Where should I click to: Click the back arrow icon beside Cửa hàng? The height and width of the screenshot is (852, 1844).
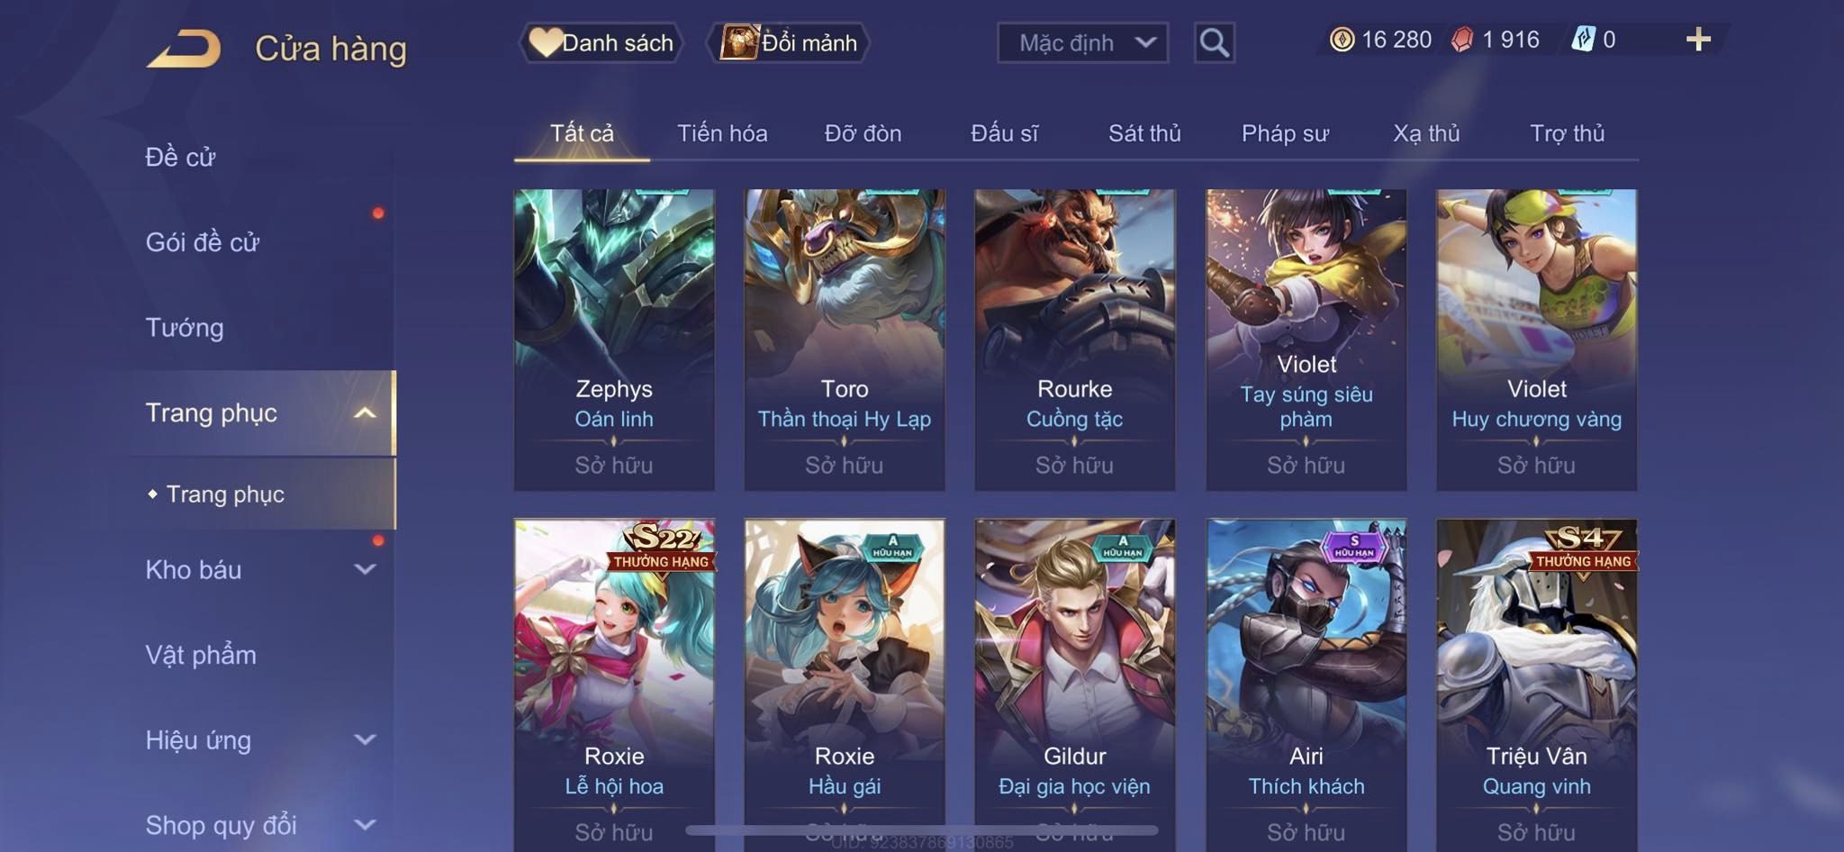(184, 48)
